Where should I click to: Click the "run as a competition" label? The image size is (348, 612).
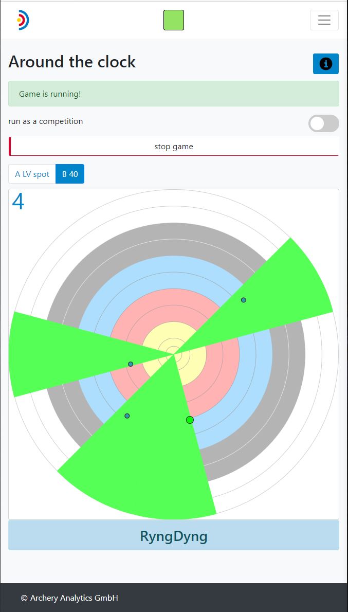coord(46,121)
